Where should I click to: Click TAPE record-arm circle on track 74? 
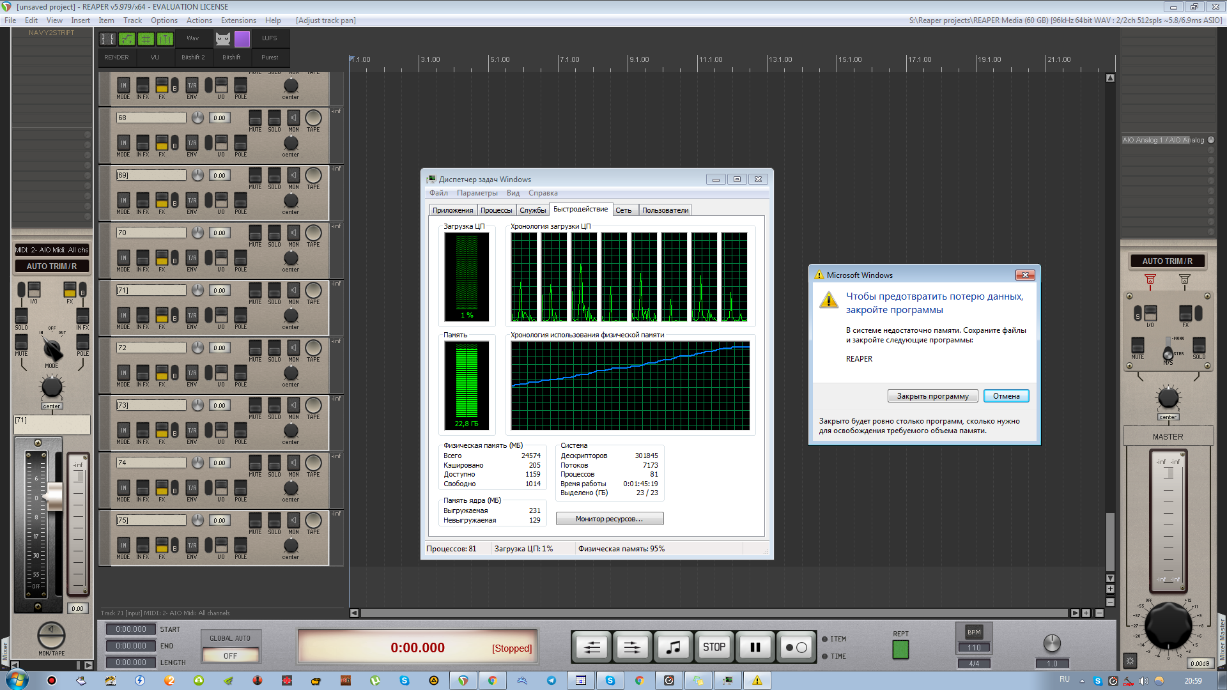313,463
